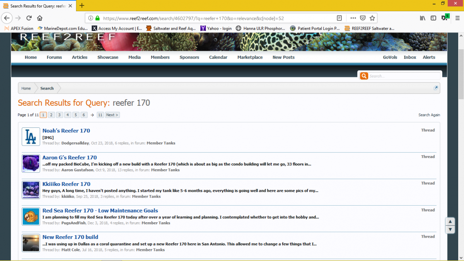Viewport: 464px width, 261px height.
Task: Open thread Noah's Reefer 170
Action: pyautogui.click(x=66, y=131)
